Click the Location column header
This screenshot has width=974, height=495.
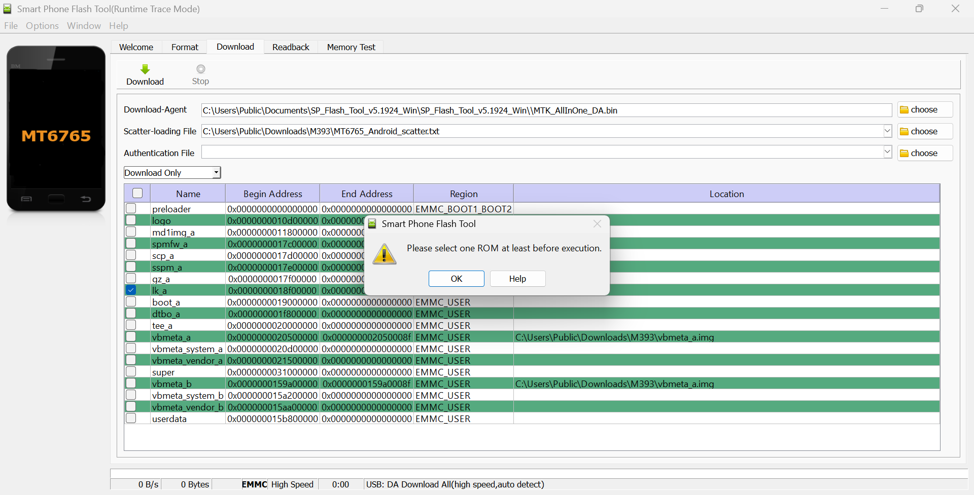tap(726, 194)
